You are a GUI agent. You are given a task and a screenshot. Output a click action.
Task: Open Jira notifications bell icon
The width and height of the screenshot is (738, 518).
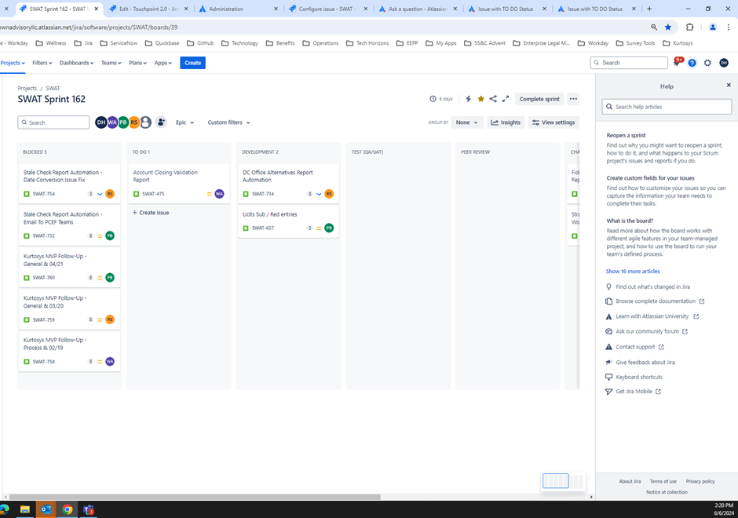point(677,63)
